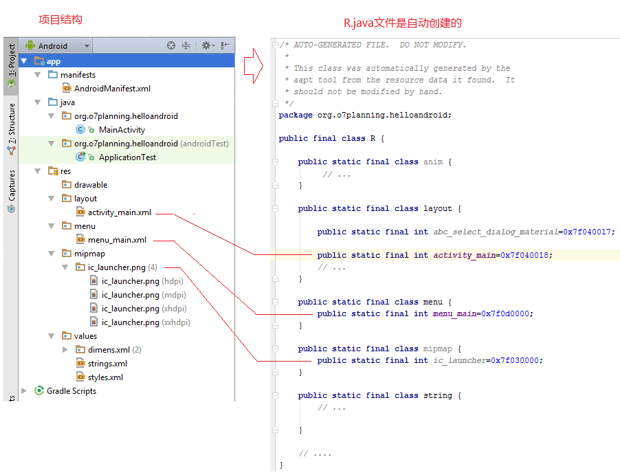Open the project panel gear settings
The image size is (620, 475).
(206, 46)
